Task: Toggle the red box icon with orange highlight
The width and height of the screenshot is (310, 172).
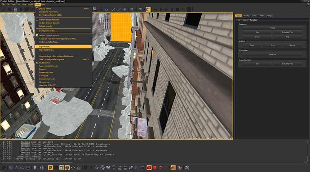Action: coord(149,168)
